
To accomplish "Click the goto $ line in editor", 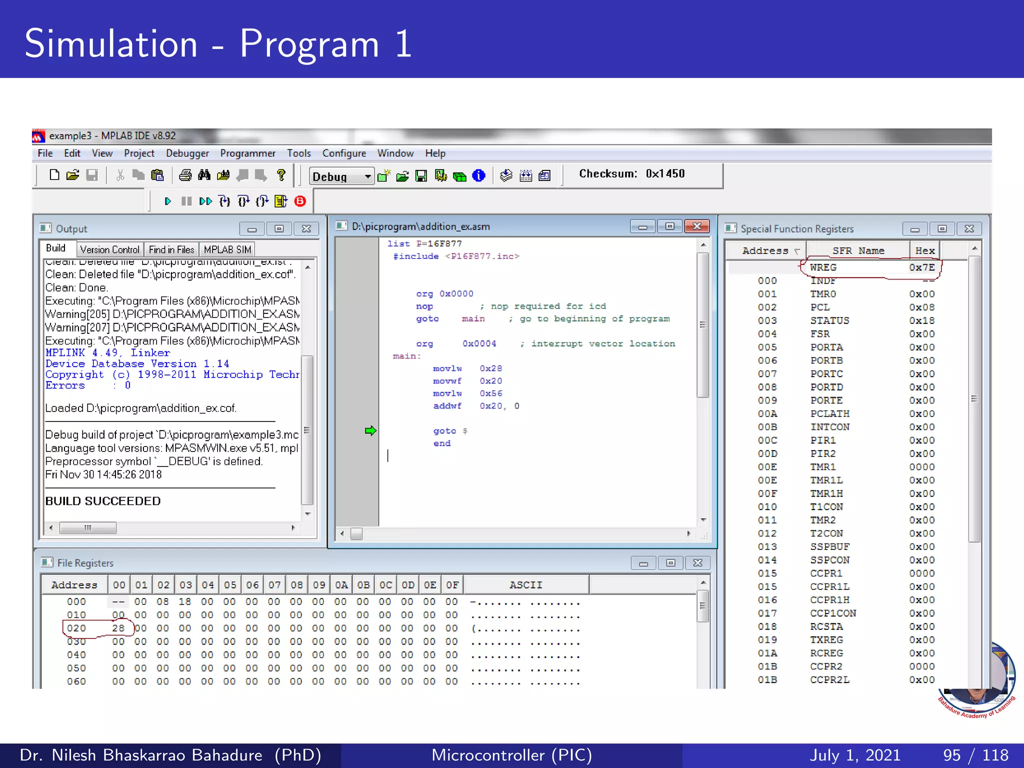I will (450, 430).
